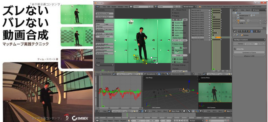Enable the 3D Markers display checkbox
Screen dimensions: 268x122
click(173, 28)
